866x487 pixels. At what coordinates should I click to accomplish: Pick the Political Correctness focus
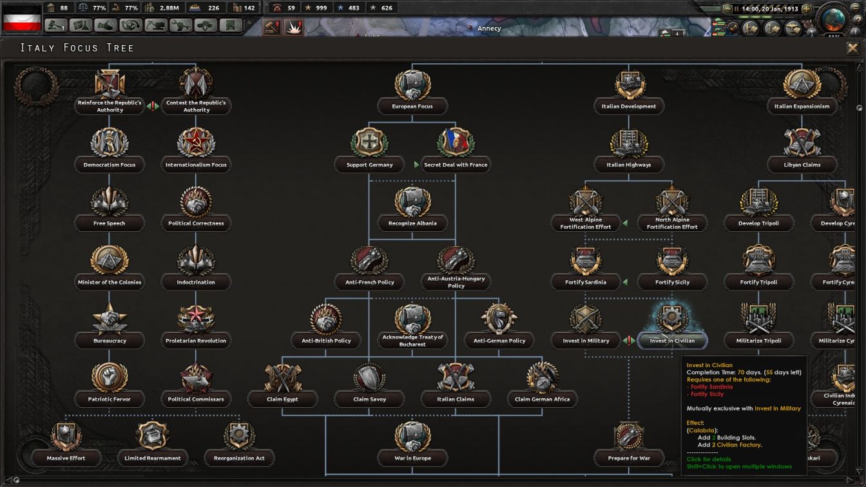coord(196,209)
